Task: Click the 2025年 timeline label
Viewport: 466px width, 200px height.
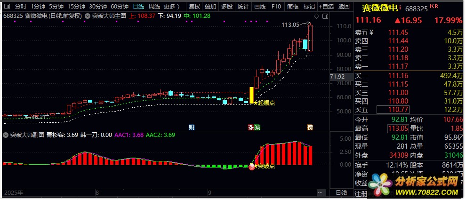Action: tap(14, 192)
